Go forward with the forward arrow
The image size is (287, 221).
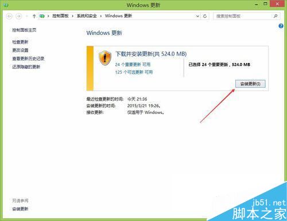point(18,16)
